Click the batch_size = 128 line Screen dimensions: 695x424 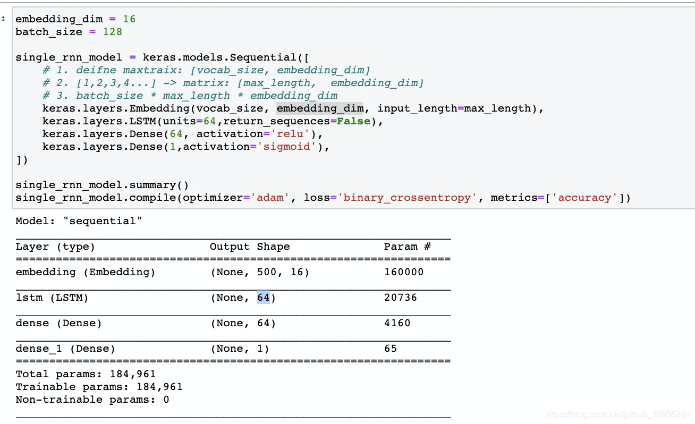69,32
